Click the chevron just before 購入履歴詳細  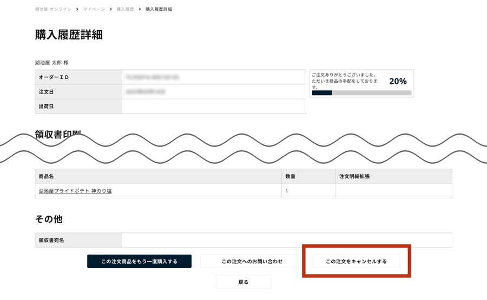140,9
